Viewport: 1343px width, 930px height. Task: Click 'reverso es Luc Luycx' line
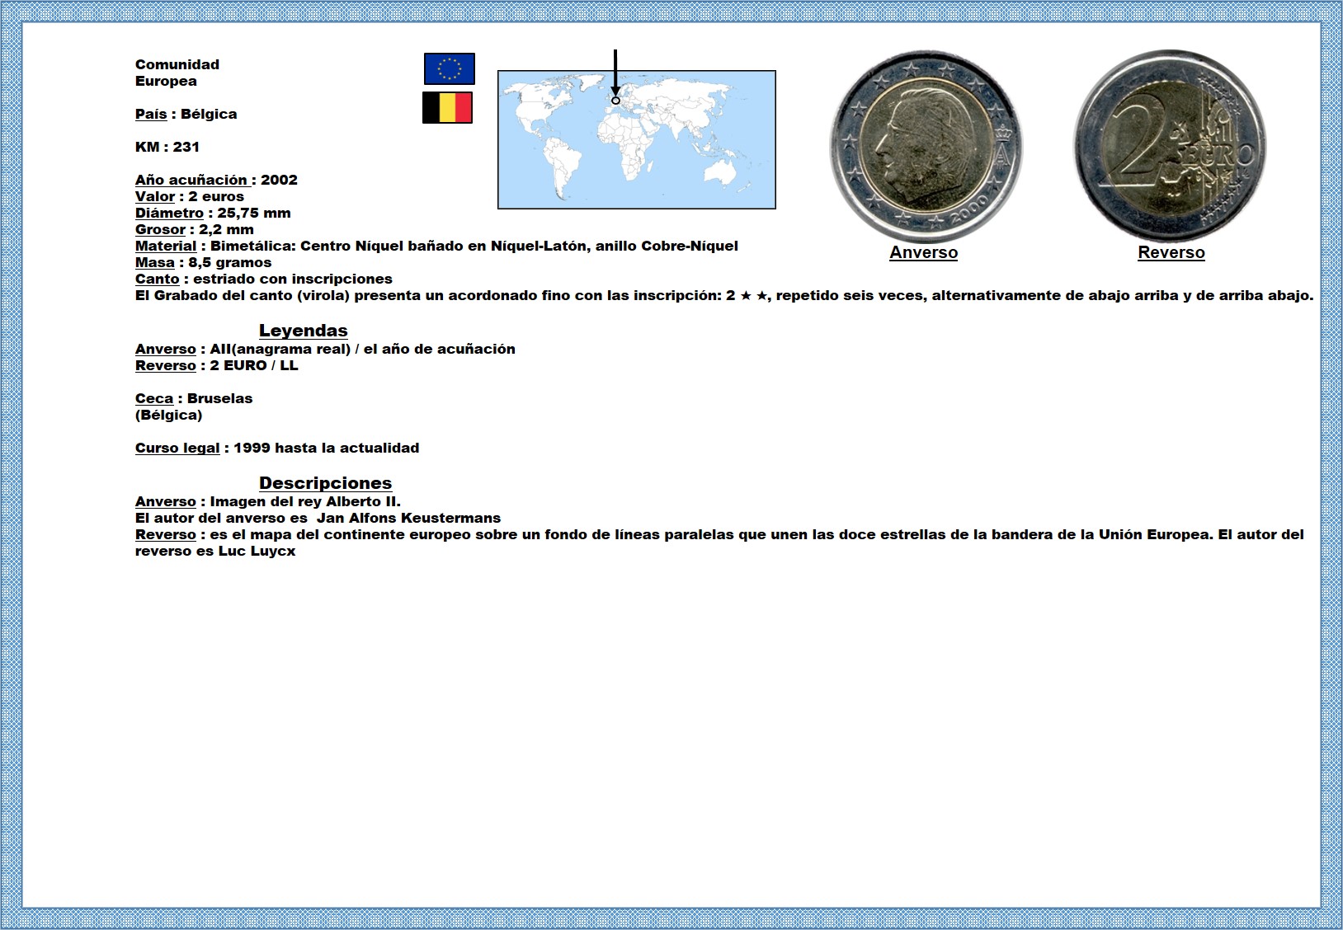(x=215, y=551)
